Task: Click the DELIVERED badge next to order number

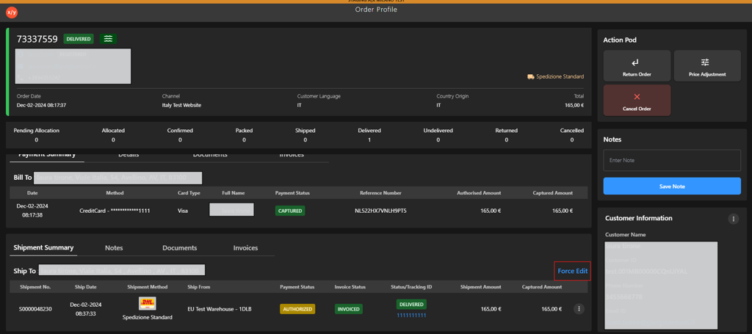Action: tap(79, 39)
